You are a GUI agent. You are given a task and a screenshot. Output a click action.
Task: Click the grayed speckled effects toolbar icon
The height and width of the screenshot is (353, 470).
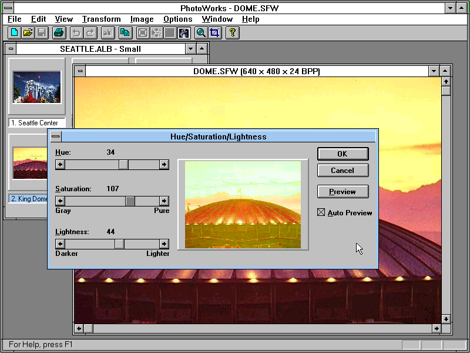(156, 33)
